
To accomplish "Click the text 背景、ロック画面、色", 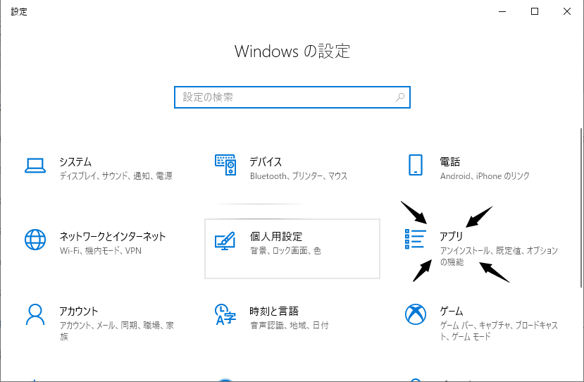I will (x=286, y=250).
